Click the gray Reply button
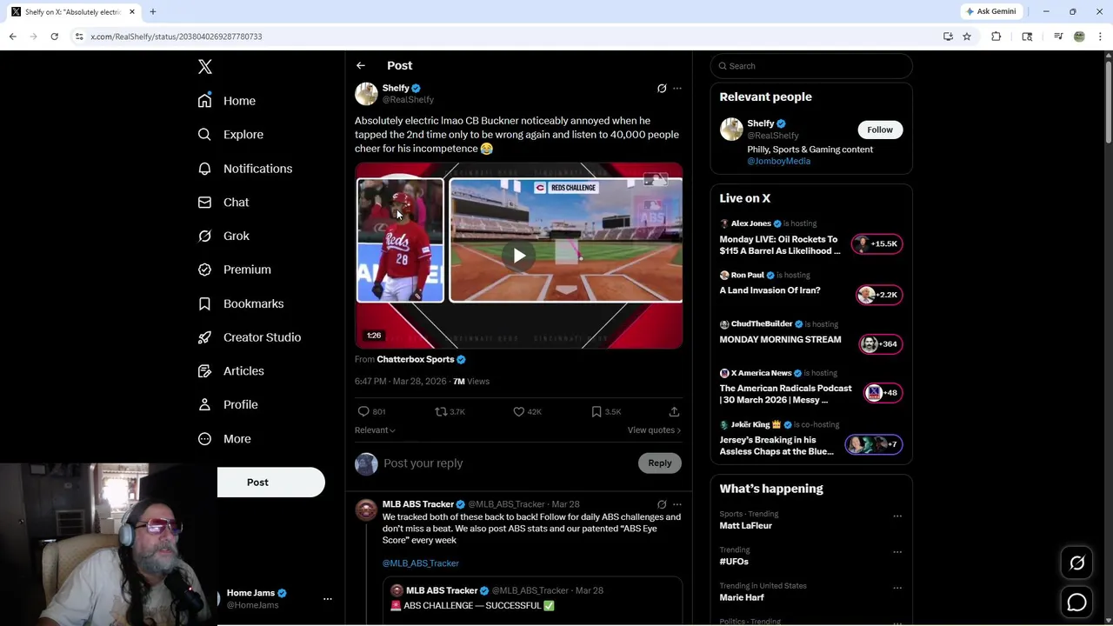Screen dimensions: 1113x626 [x=660, y=463]
